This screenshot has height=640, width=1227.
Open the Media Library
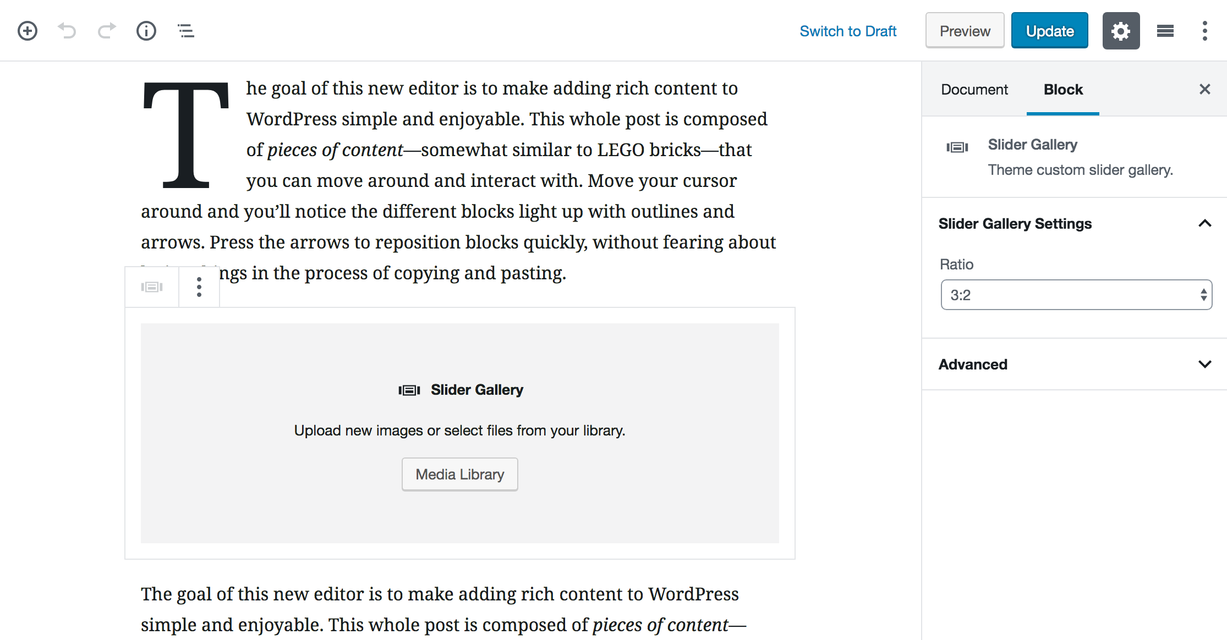pyautogui.click(x=459, y=474)
